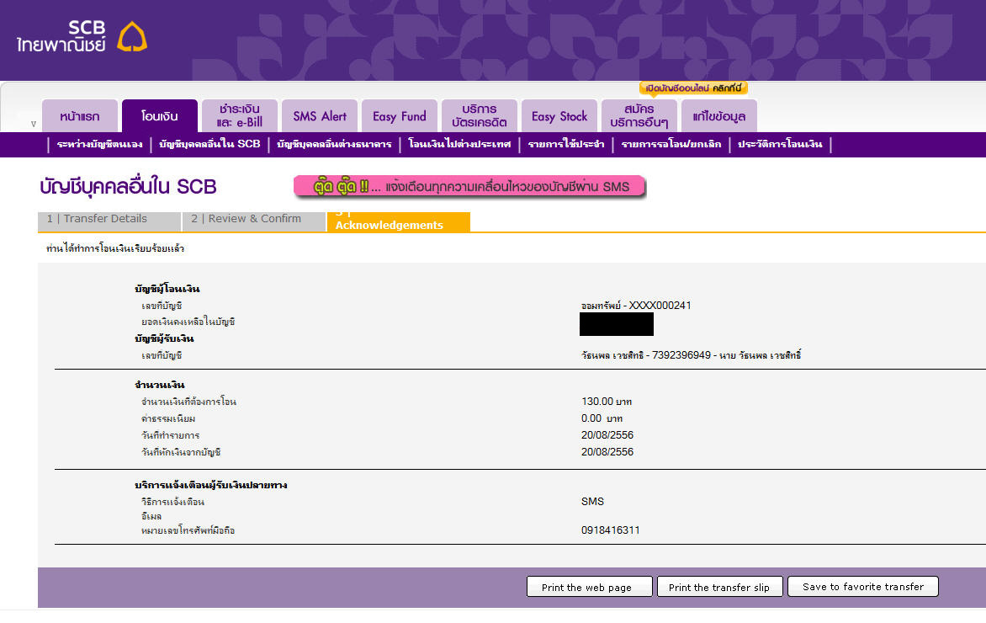Go to SMS Alert tab
986x623 pixels.
320,116
